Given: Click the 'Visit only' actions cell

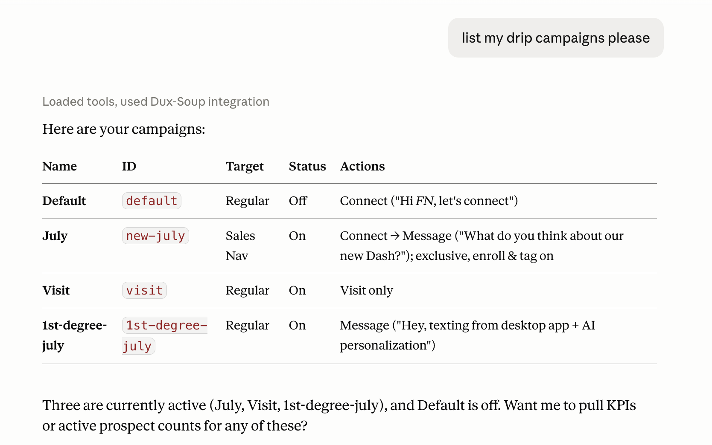Looking at the screenshot, I should click(x=366, y=290).
